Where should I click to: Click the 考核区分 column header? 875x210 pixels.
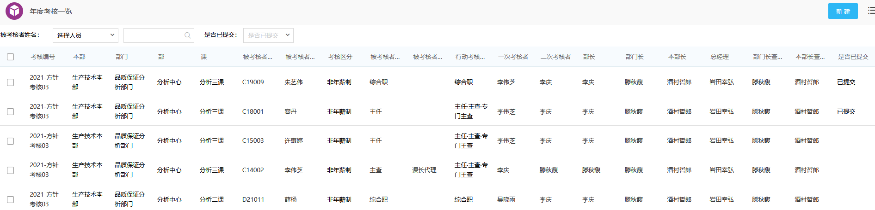[340, 57]
